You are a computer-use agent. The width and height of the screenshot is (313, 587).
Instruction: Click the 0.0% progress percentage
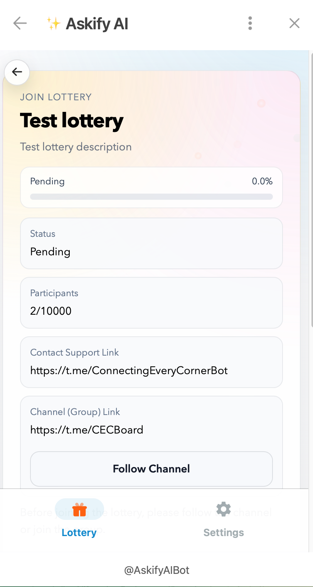(262, 181)
